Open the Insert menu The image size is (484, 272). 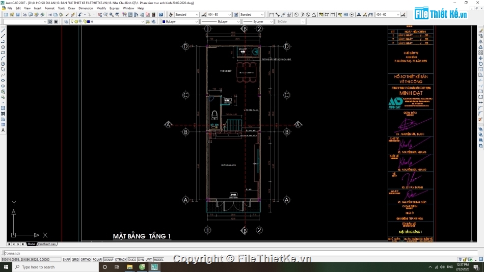[37, 8]
